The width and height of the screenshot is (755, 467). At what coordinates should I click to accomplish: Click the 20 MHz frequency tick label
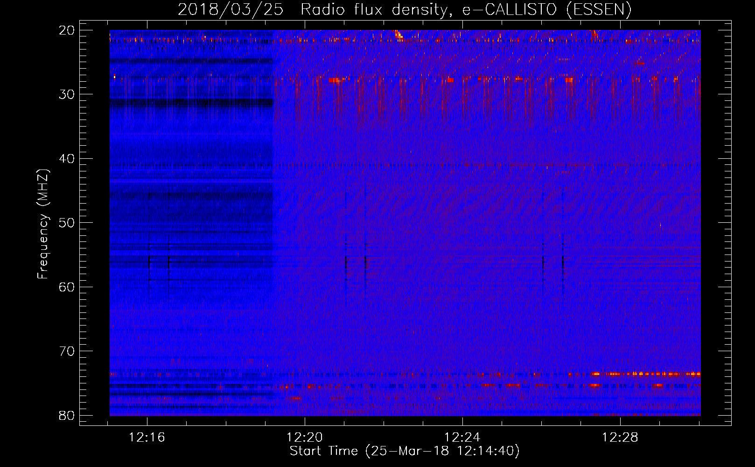click(x=67, y=30)
